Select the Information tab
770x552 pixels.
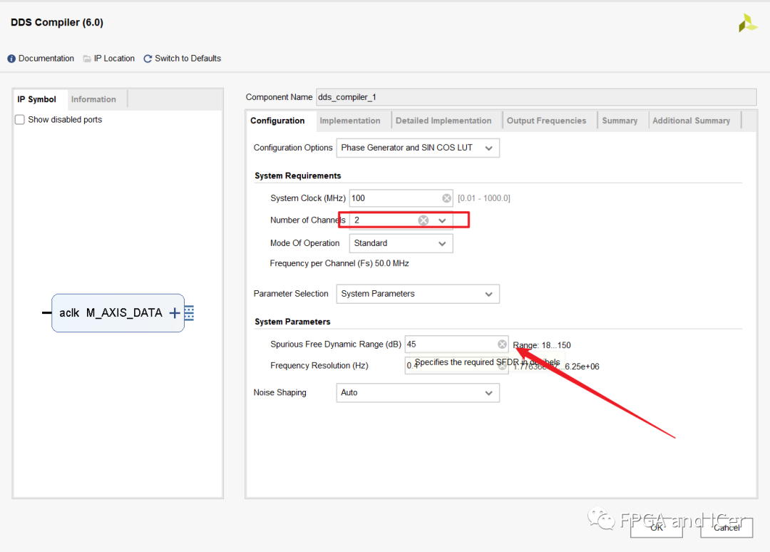94,99
